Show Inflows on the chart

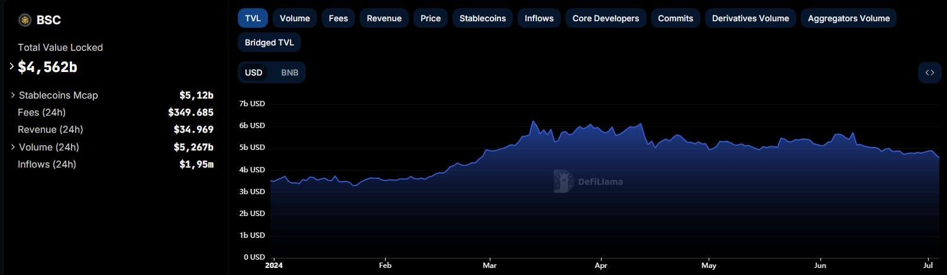point(539,18)
